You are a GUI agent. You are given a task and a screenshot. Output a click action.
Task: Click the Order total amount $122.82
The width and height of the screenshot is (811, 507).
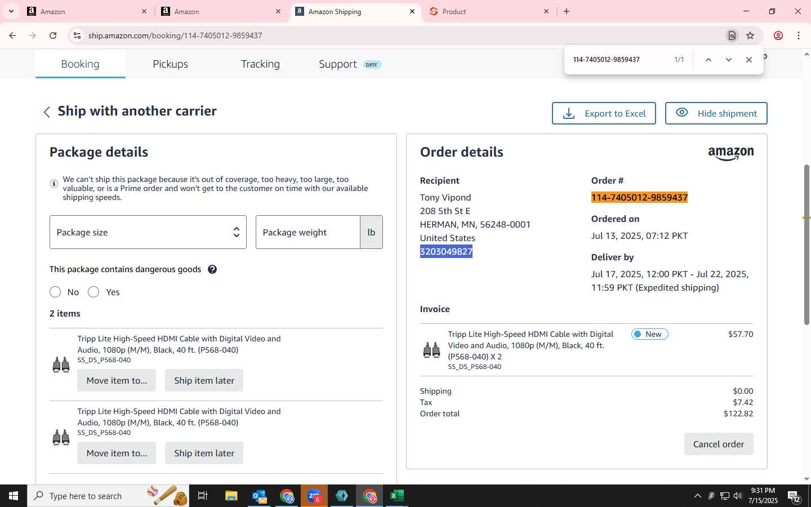tap(738, 413)
